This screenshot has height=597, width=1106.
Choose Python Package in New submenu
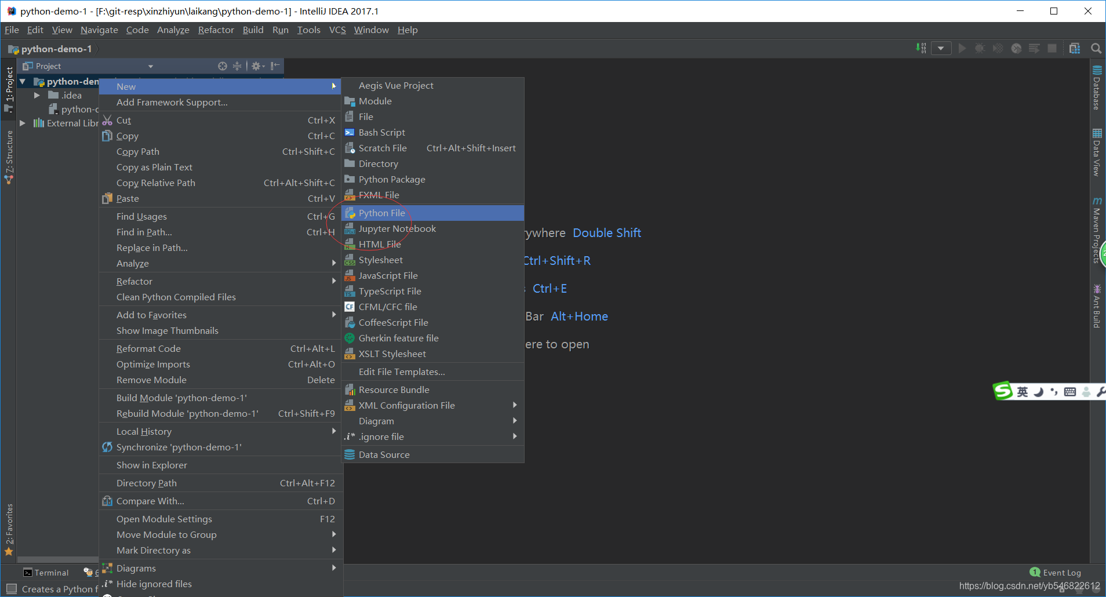(433, 180)
